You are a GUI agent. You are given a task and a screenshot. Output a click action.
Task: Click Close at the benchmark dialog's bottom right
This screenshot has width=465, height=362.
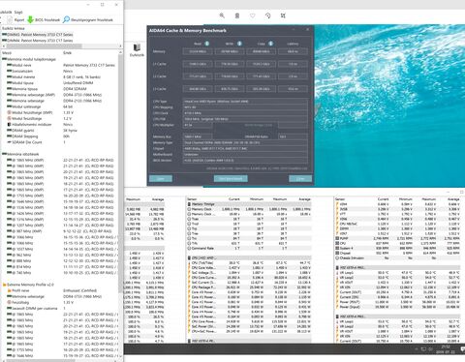[x=300, y=178]
